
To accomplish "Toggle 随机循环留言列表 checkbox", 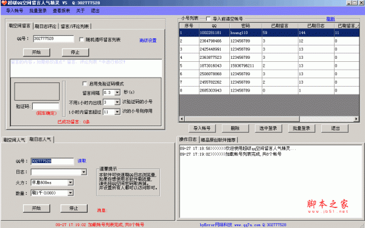I will coord(82,39).
